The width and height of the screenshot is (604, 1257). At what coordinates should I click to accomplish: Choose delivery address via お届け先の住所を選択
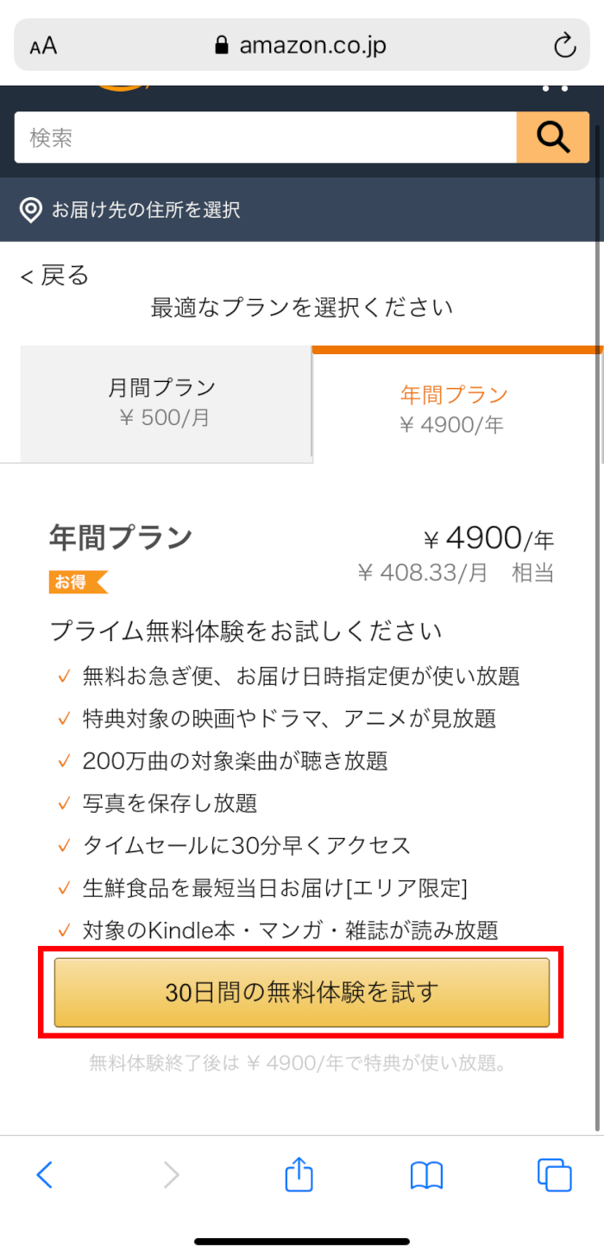[x=145, y=210]
